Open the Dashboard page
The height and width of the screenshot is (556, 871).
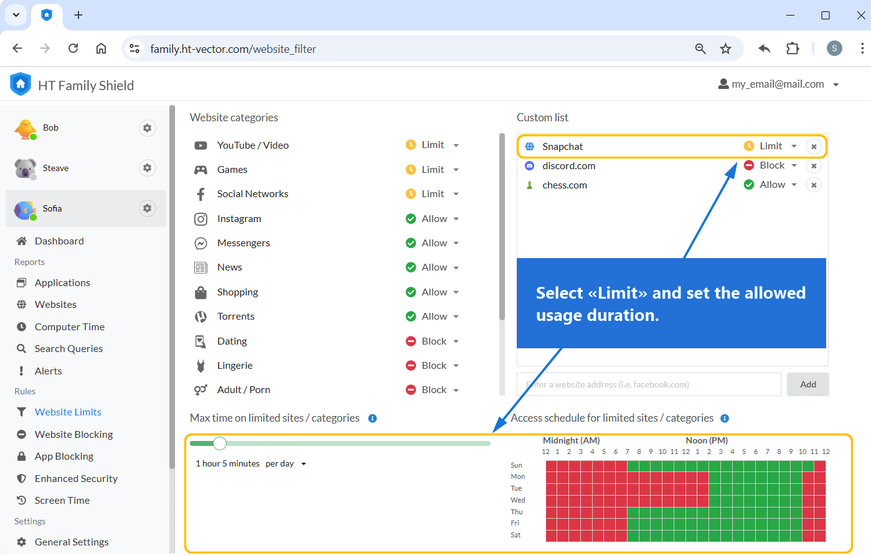[59, 241]
